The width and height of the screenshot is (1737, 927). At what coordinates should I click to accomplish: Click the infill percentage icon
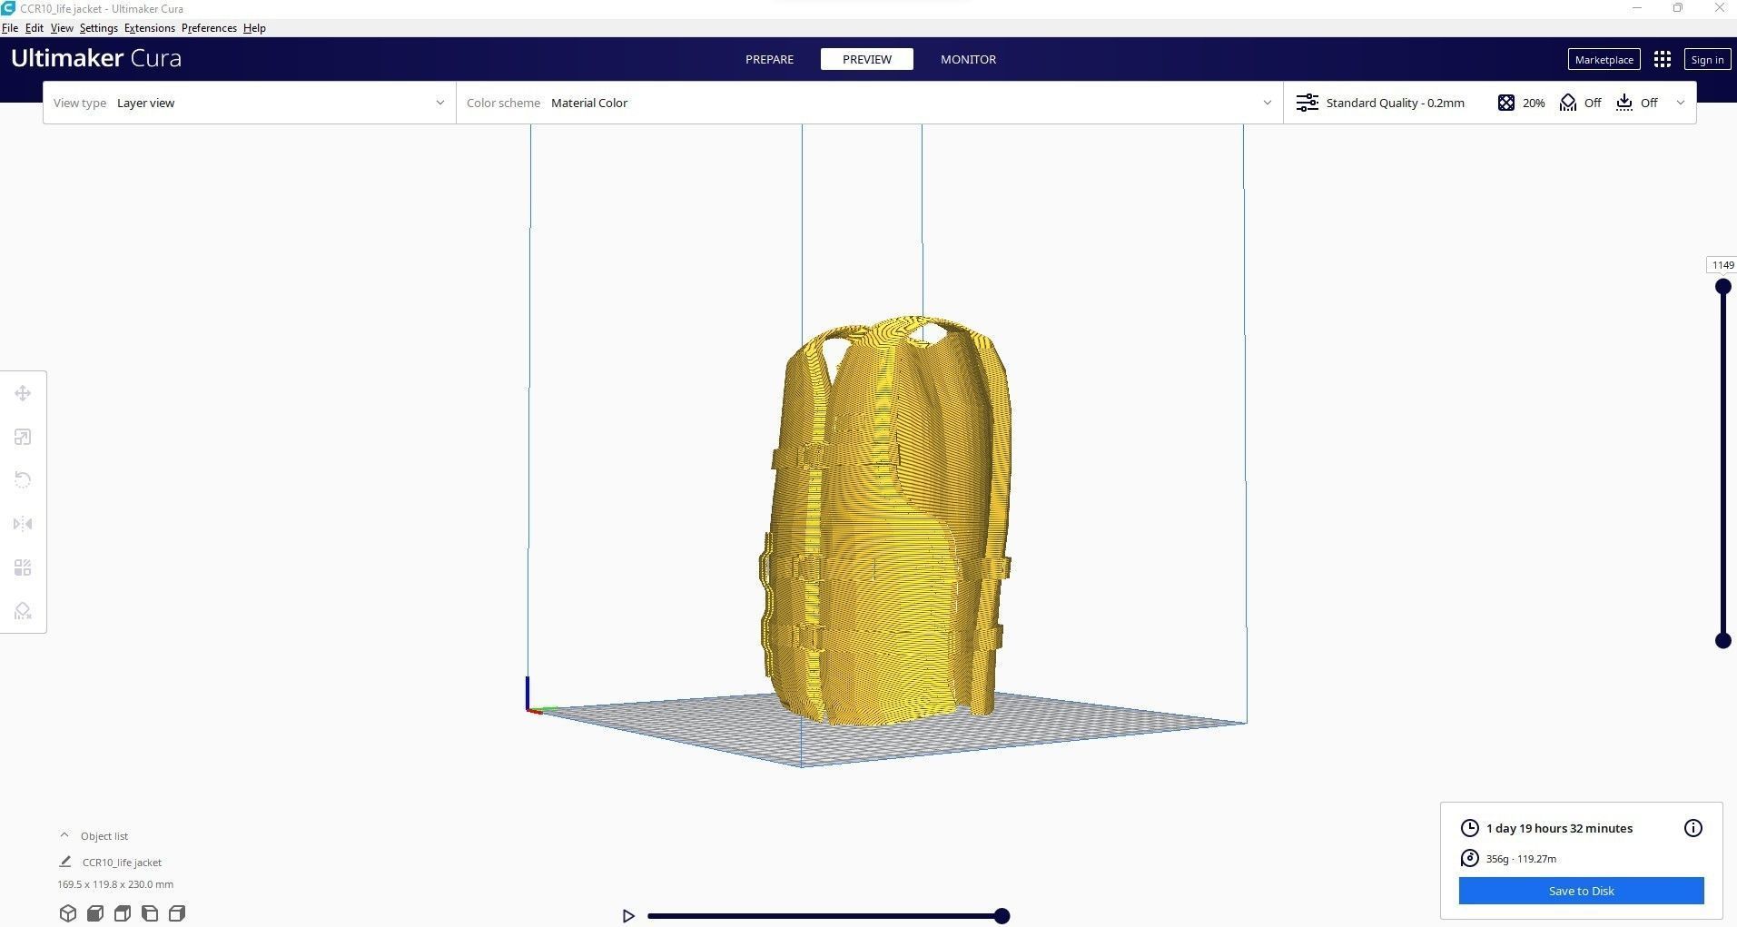(1506, 103)
